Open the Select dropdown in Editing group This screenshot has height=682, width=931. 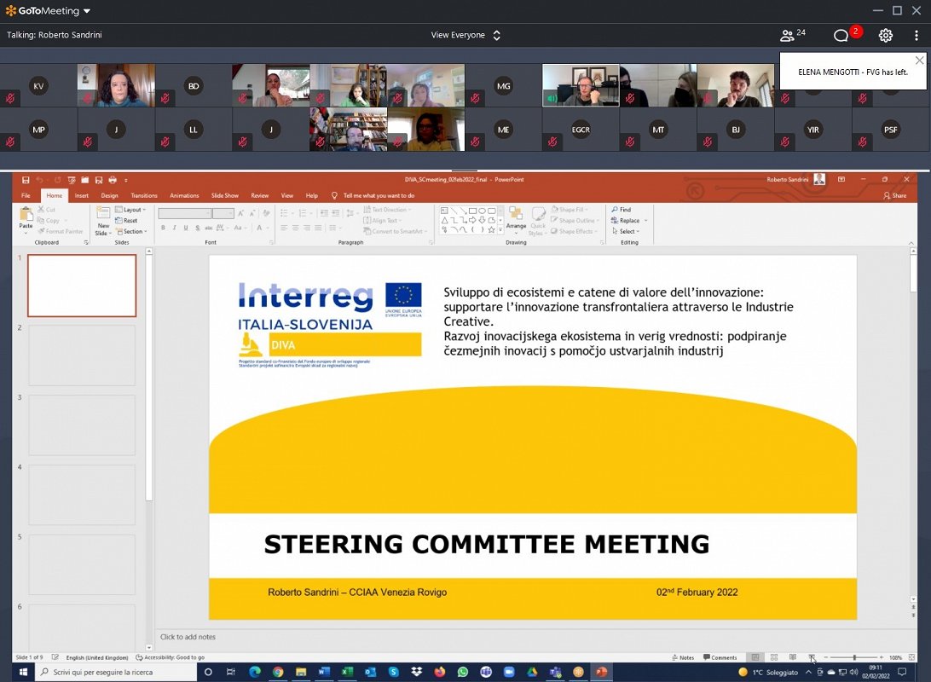tap(626, 232)
